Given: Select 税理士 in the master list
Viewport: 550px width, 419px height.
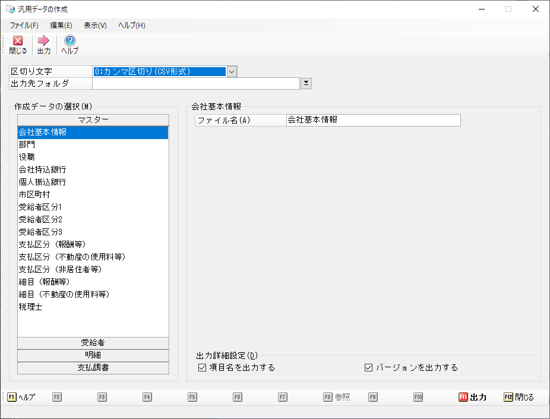Looking at the screenshot, I should (x=30, y=307).
